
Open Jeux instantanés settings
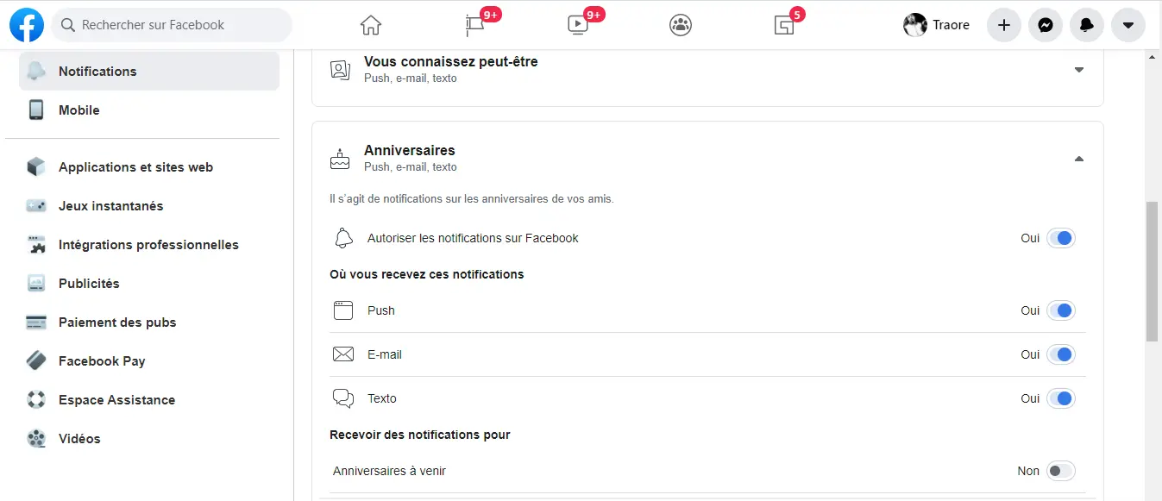click(x=149, y=206)
